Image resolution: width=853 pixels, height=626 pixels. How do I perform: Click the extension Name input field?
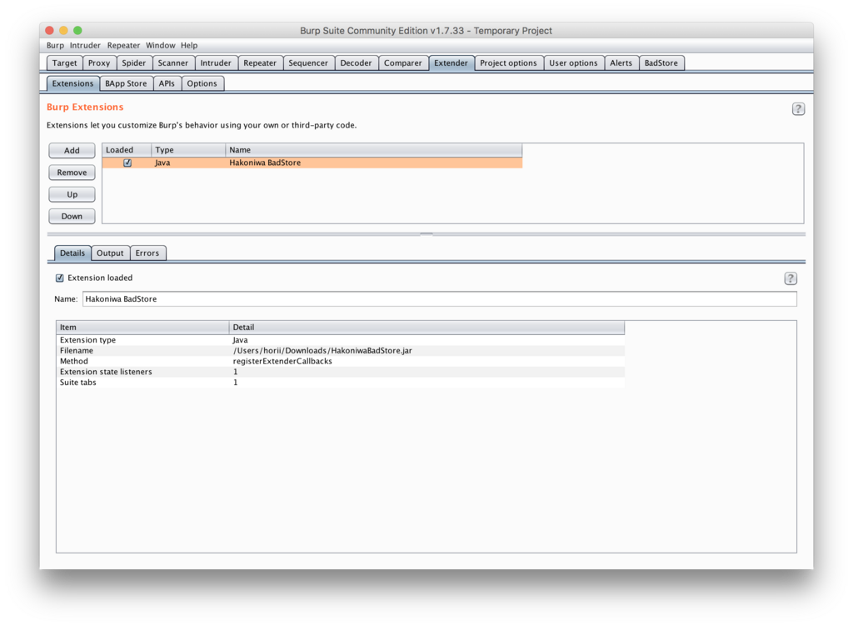coord(440,299)
